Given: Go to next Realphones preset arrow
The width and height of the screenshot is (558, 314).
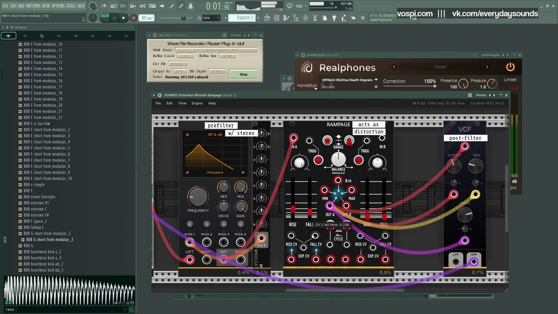Looking at the screenshot, I should pos(487,67).
